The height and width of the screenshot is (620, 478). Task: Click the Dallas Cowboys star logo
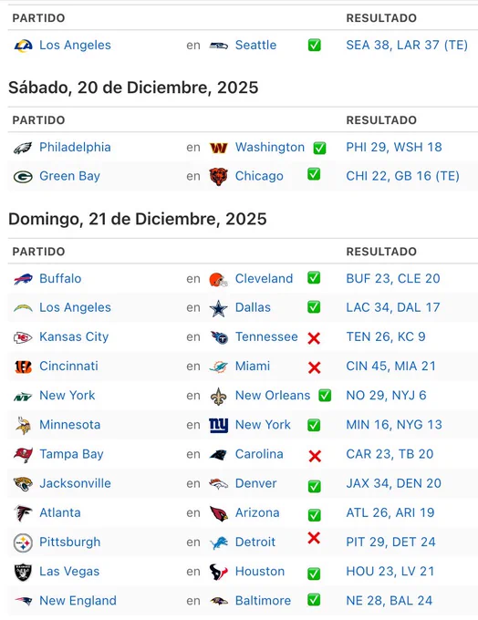(x=218, y=308)
